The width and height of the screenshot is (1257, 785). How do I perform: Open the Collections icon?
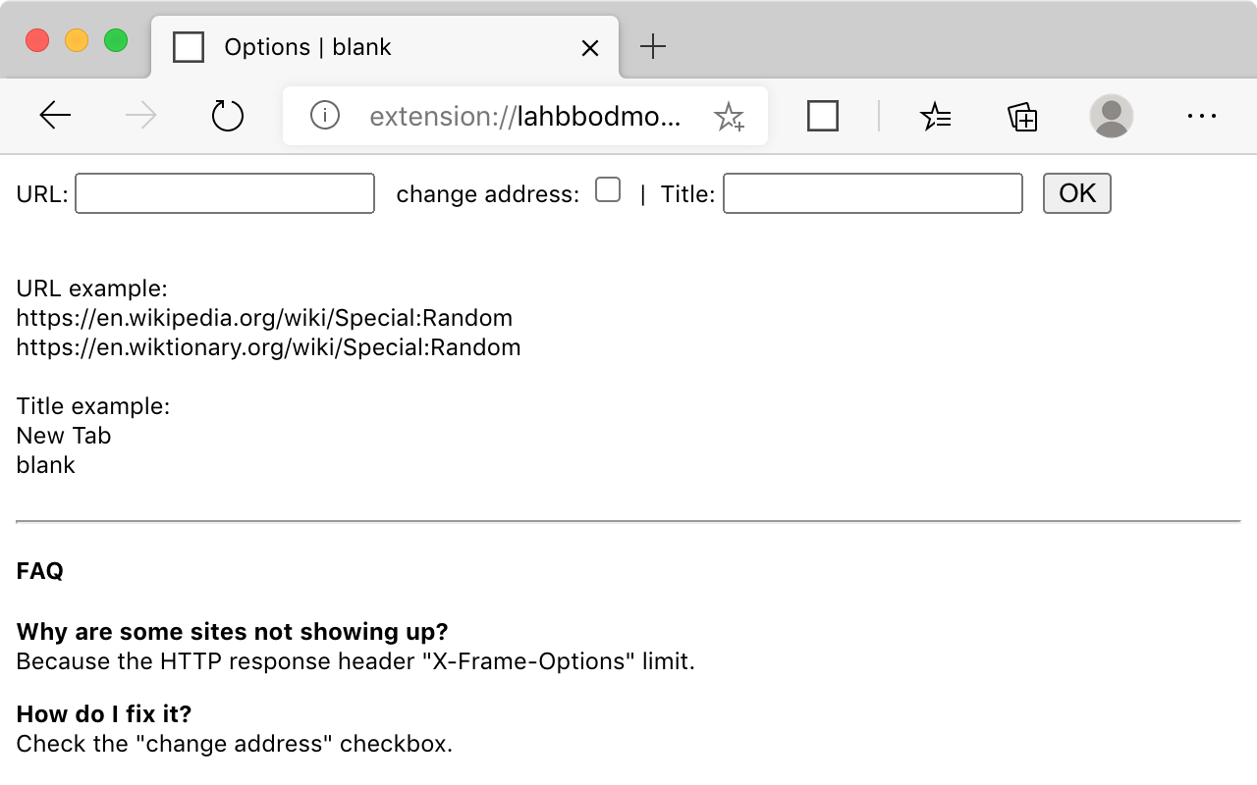[x=1022, y=117]
